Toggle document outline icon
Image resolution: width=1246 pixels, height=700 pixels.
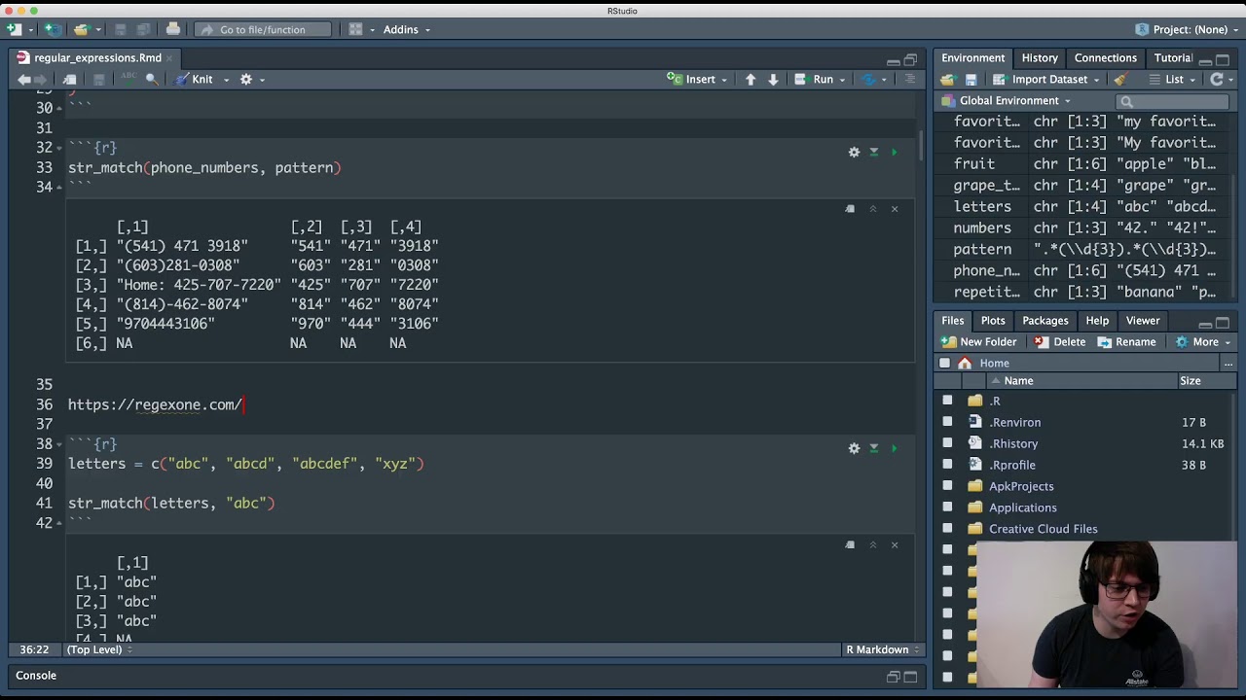[x=910, y=79]
